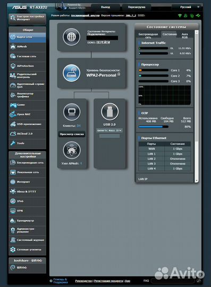Open the IPv6 settings item
Viewport: 211px width, 287px height.
[27, 201]
